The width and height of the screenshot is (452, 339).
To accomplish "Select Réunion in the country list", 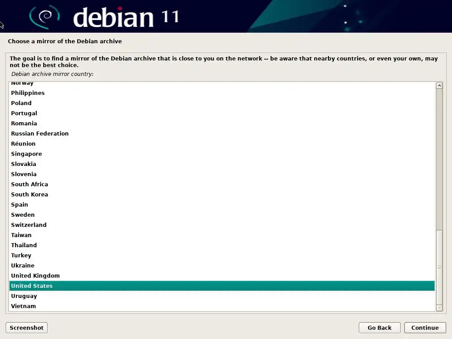I will pyautogui.click(x=222, y=143).
